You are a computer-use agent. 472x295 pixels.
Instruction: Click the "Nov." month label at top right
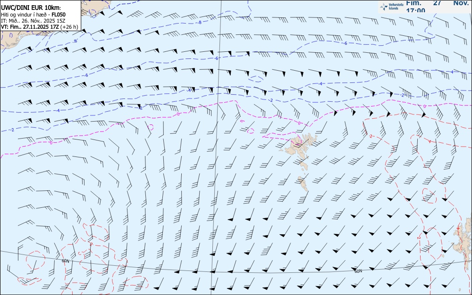(461, 3)
